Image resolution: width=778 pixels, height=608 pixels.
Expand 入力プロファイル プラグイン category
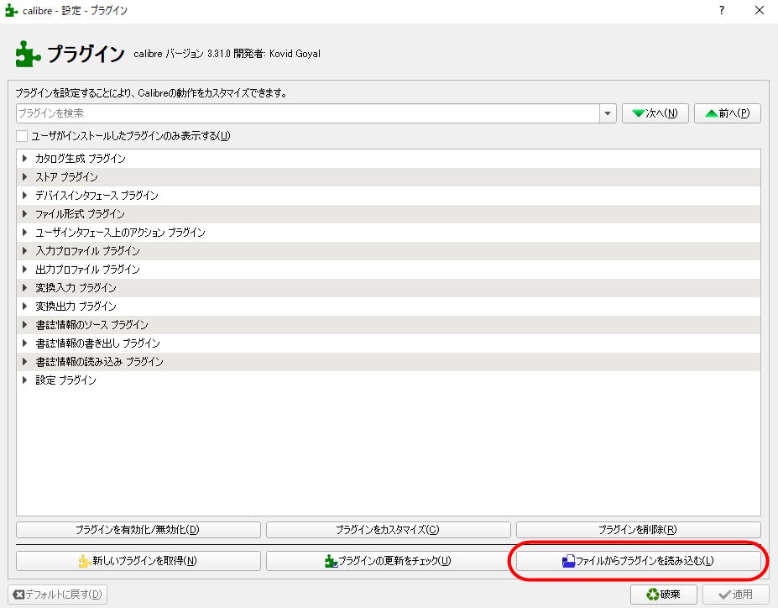[24, 250]
